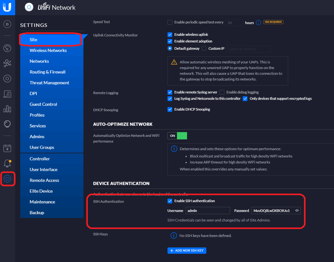Click the info icon beside speed test hours
The image size is (334, 262).
click(x=258, y=22)
